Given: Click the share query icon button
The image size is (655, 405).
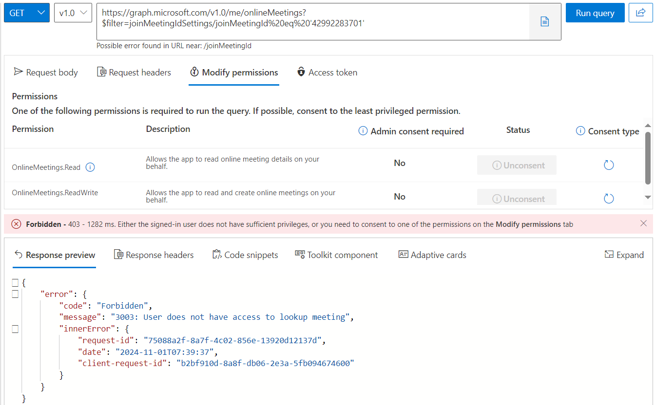Looking at the screenshot, I should 640,13.
